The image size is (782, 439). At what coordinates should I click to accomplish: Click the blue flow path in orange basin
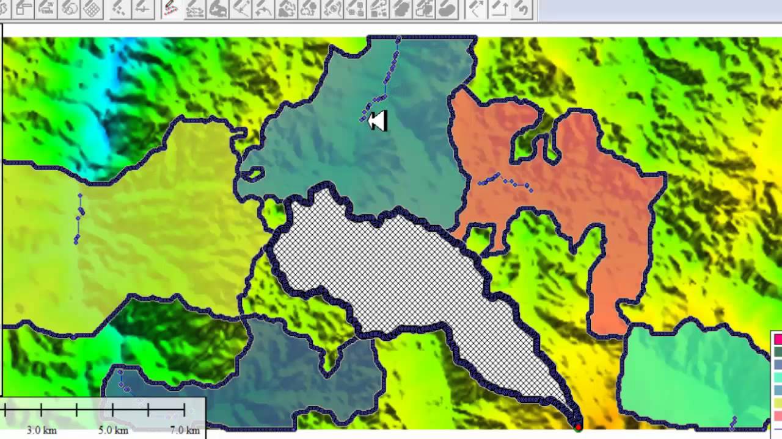(505, 181)
